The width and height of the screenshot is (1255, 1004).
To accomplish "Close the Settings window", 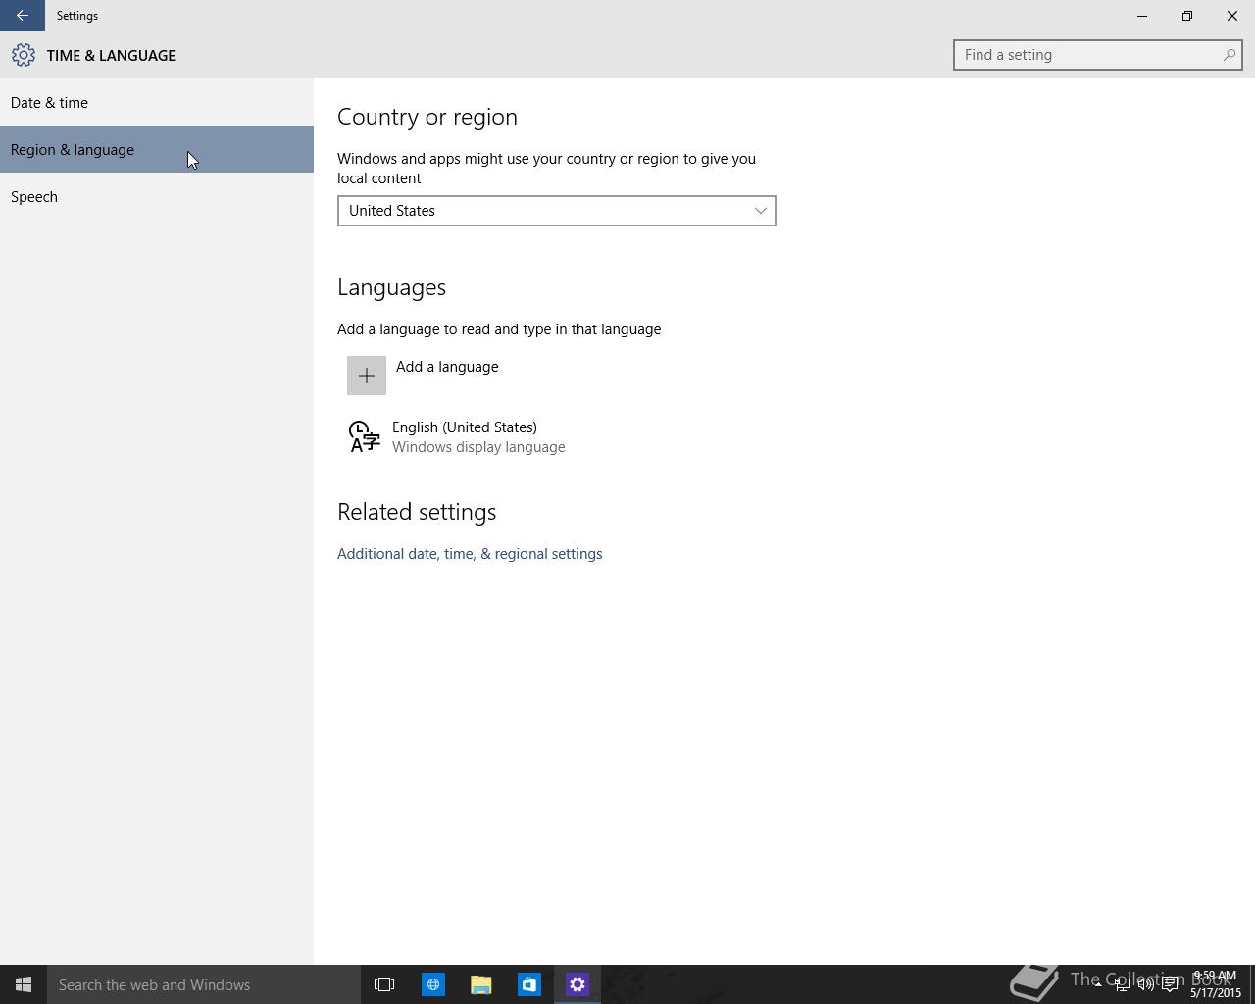I will click(x=1232, y=16).
